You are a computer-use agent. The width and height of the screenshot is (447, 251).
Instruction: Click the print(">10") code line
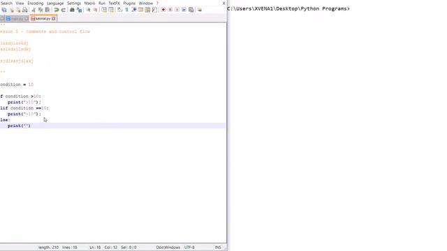(x=24, y=102)
